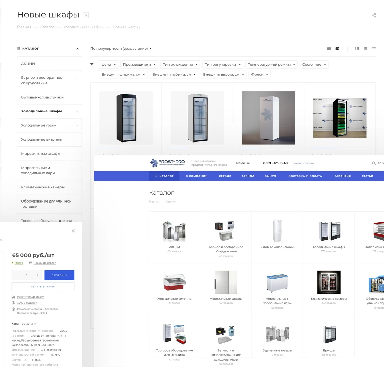Screen dimensions: 384x367
Task: Click the Хочу в подарок link
Action: pos(27,303)
